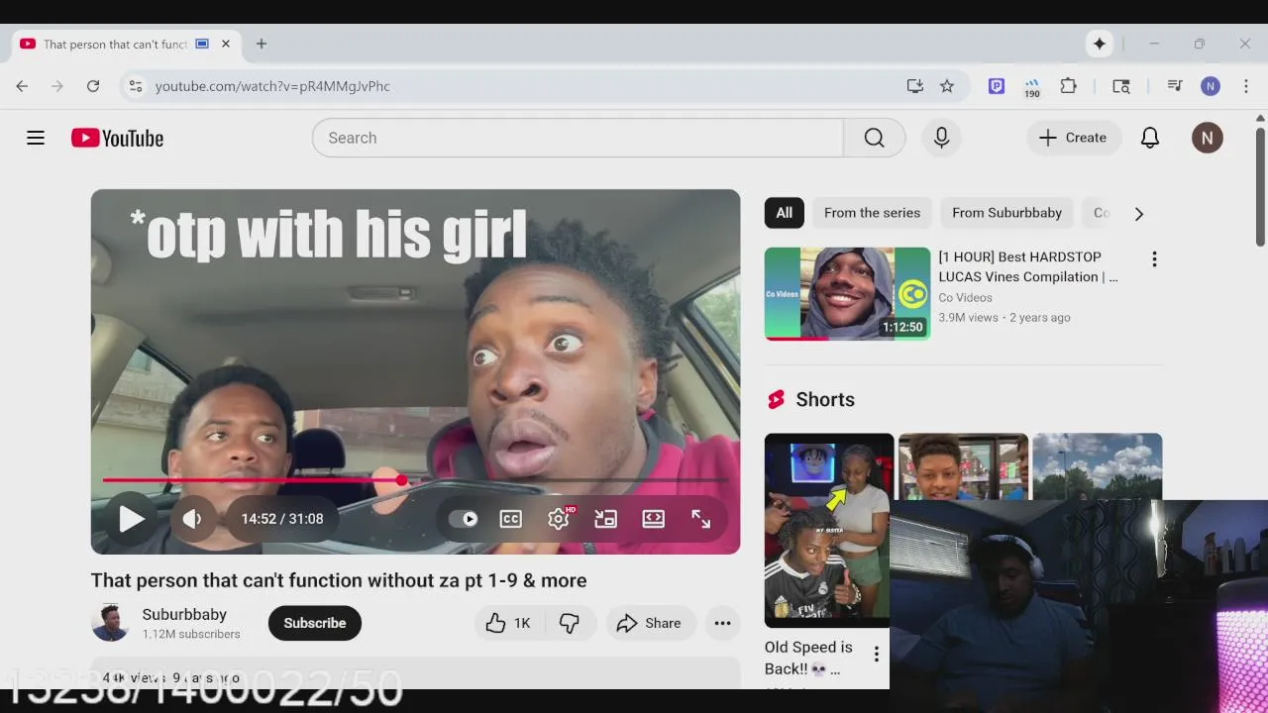Open Suburbbaby channel name link
The width and height of the screenshot is (1268, 713).
click(x=184, y=614)
